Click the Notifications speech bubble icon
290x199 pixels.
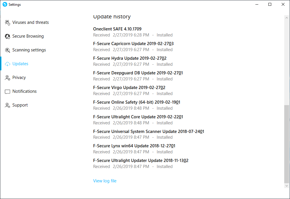7,92
